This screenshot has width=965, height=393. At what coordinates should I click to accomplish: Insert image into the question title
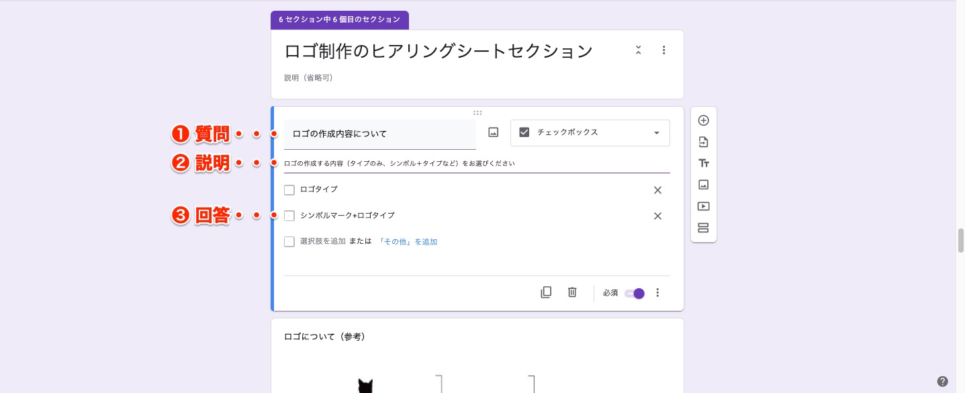click(x=493, y=132)
